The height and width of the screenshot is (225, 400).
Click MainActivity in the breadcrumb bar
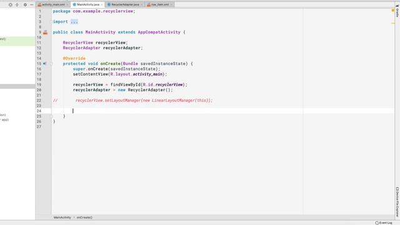pyautogui.click(x=62, y=217)
